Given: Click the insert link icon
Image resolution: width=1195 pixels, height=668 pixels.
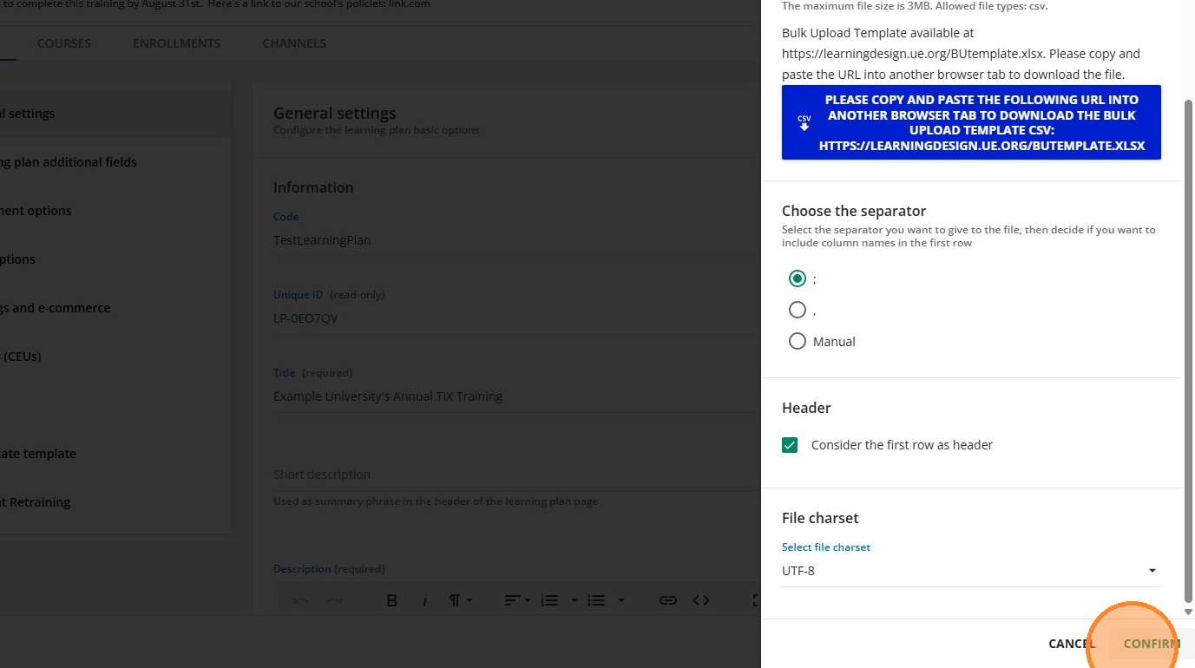Looking at the screenshot, I should [x=667, y=600].
